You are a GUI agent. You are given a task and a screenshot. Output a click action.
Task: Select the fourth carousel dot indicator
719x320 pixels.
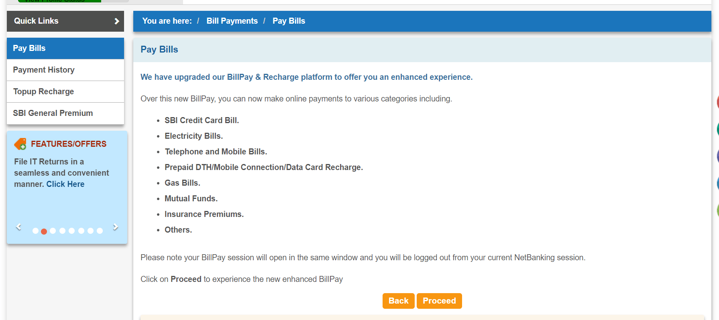point(63,231)
